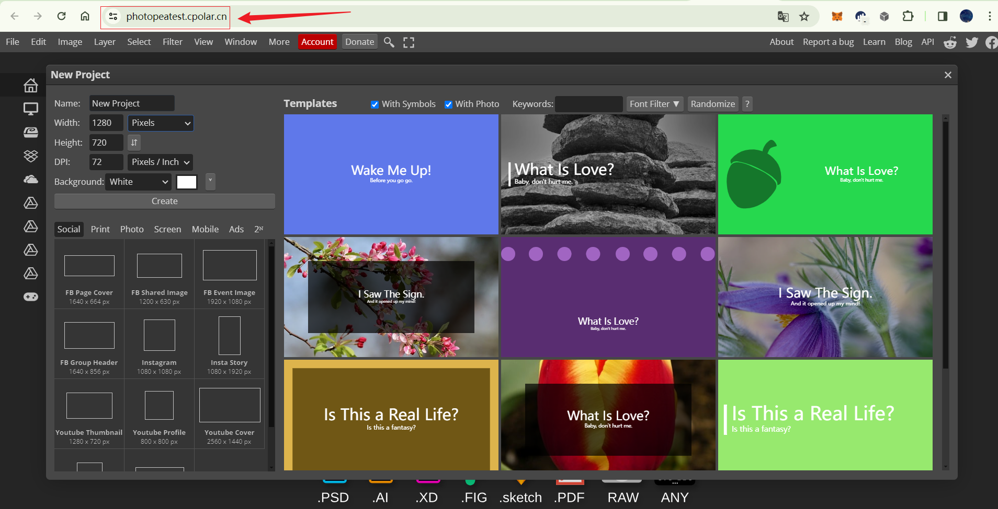The width and height of the screenshot is (998, 509).
Task: Open the Layer menu
Action: click(105, 42)
